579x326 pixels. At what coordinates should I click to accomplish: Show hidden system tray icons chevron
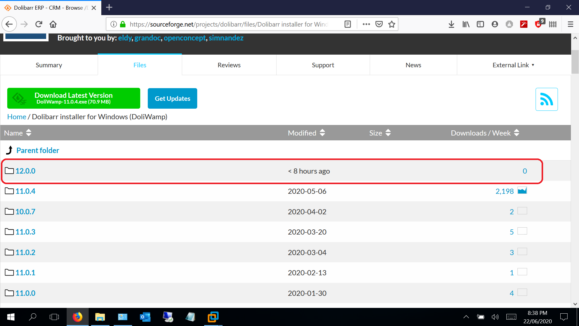[x=466, y=317]
